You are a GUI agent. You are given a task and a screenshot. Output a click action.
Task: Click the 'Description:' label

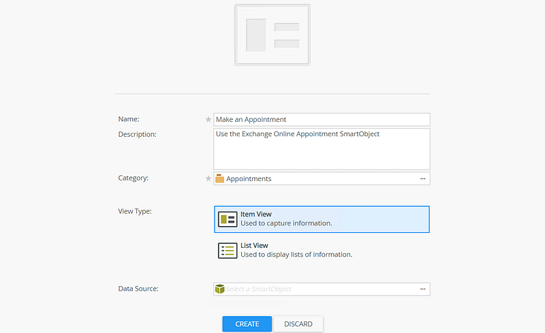click(x=138, y=134)
